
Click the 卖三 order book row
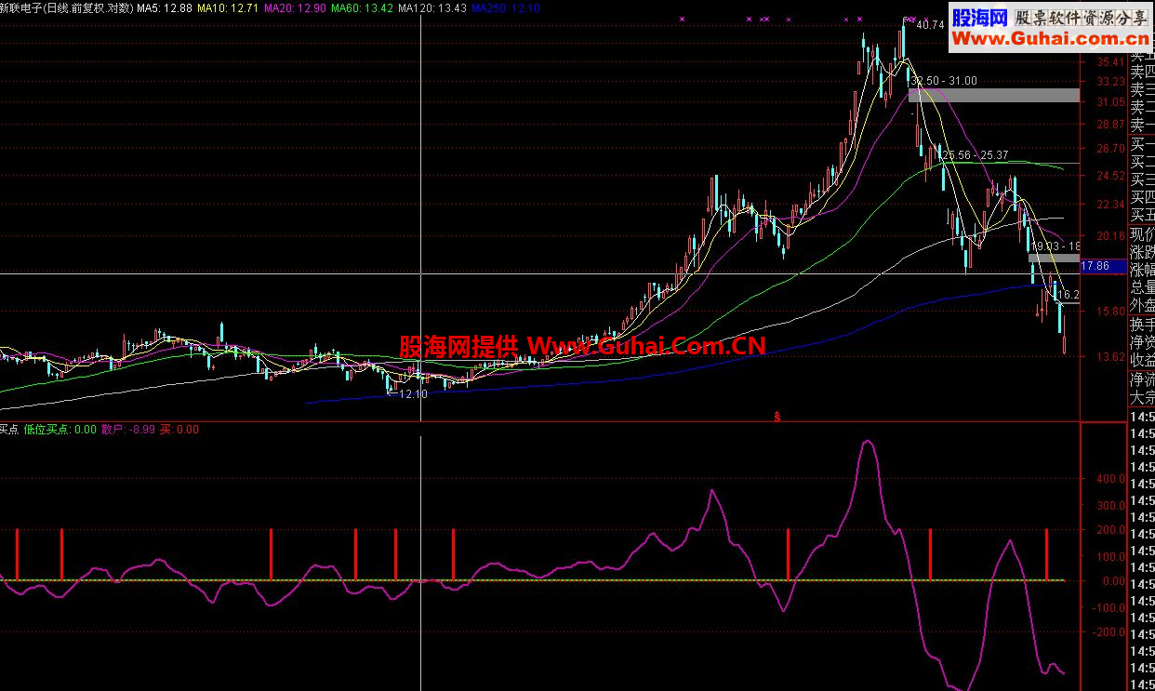1142,89
